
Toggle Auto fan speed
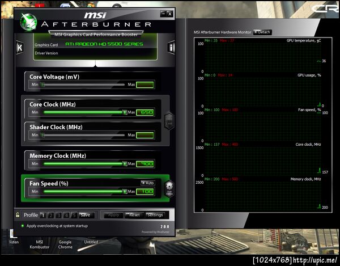point(148,183)
